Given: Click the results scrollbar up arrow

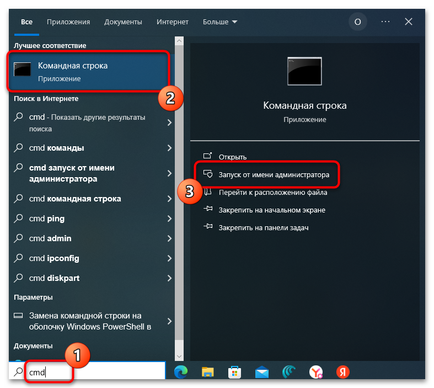Looking at the screenshot, I should (179, 41).
